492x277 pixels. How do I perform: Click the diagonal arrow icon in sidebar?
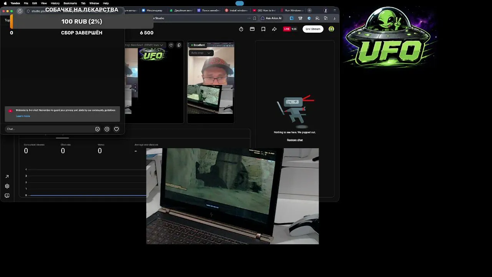[x=7, y=177]
